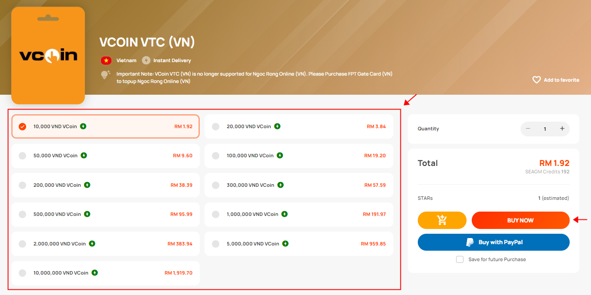Click the RM 19.20 price
The width and height of the screenshot is (591, 295).
[x=375, y=156]
